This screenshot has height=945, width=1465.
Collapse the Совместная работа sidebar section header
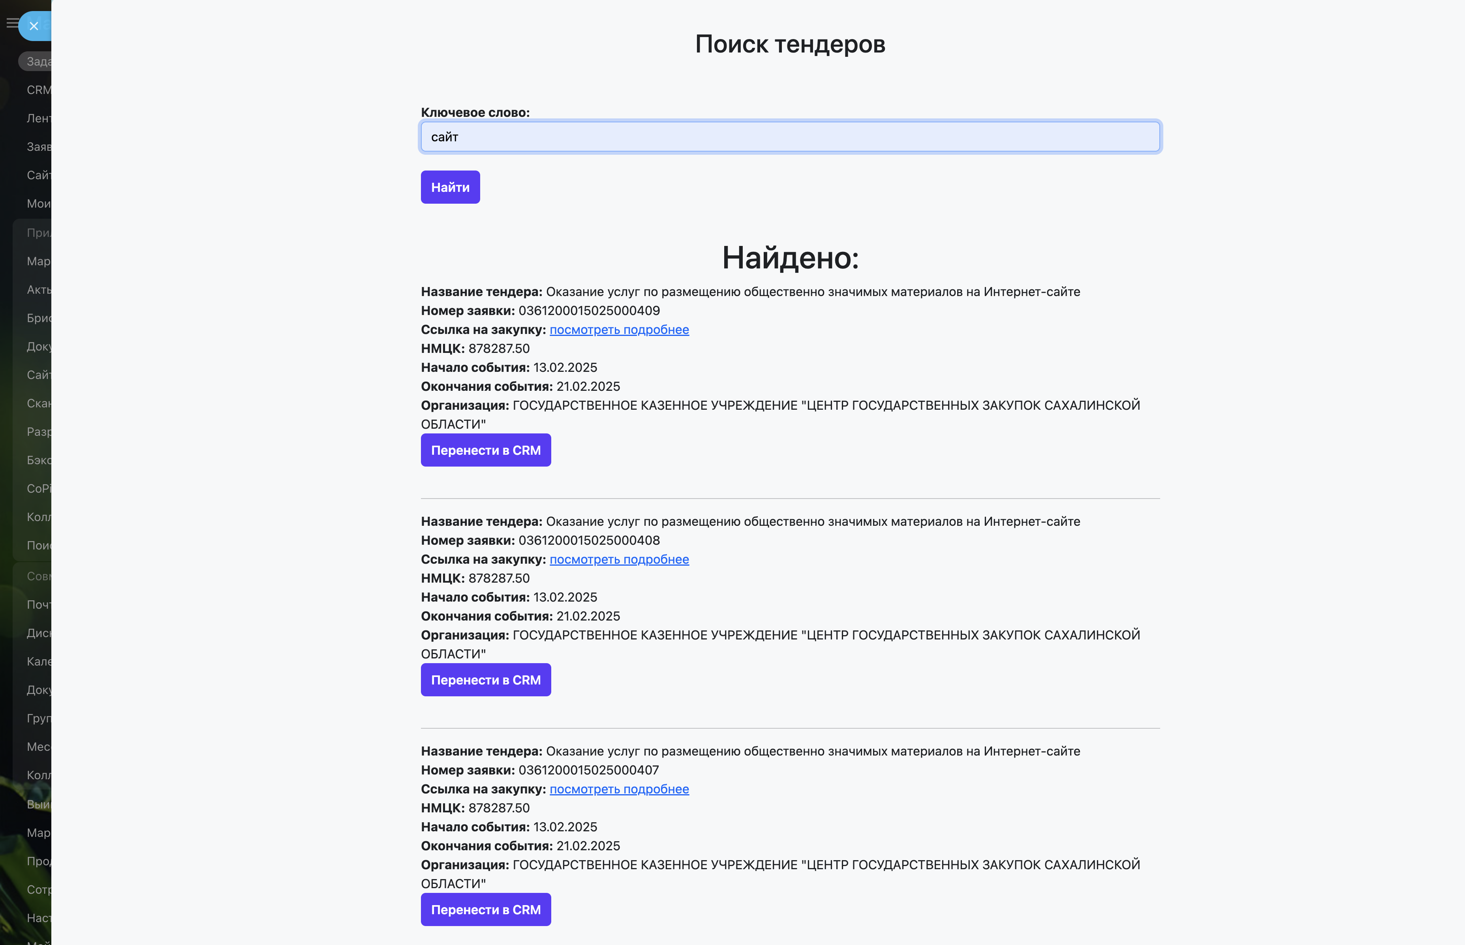[x=38, y=576]
